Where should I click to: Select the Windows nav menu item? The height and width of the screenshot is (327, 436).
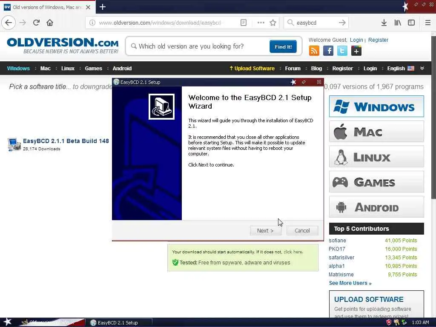pos(18,69)
